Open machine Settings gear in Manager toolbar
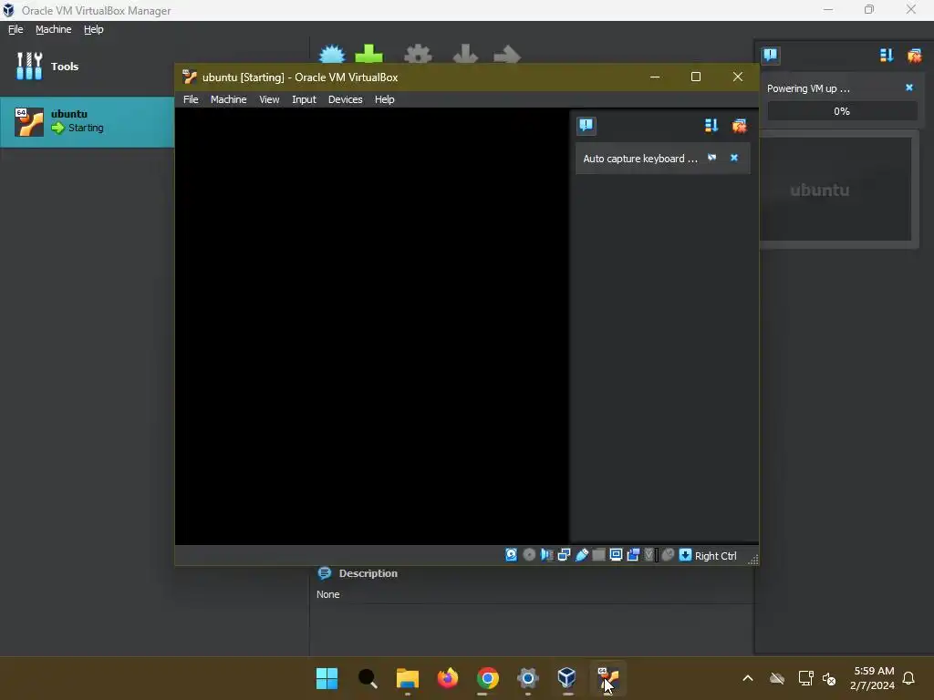Viewport: 934px width, 700px height. (x=418, y=54)
